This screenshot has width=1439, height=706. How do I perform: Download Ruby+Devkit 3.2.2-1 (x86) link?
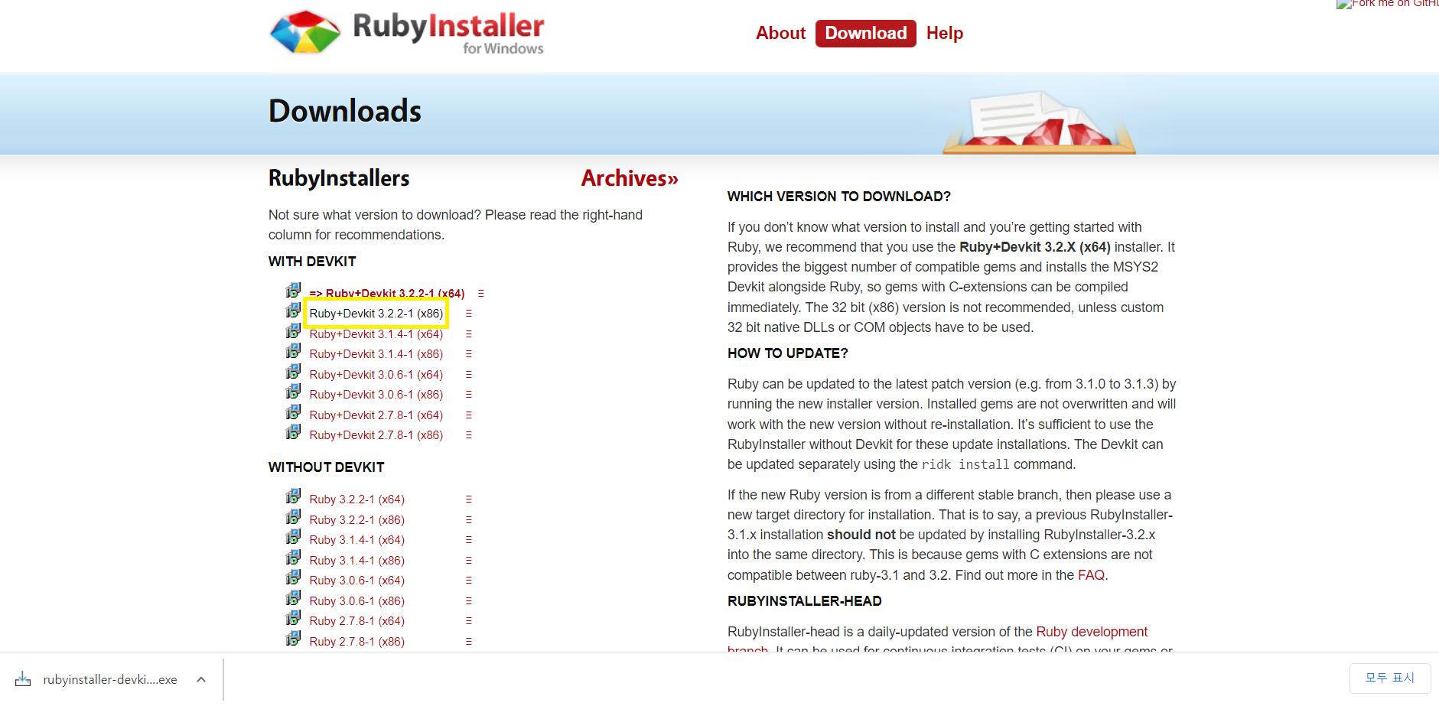click(376, 314)
